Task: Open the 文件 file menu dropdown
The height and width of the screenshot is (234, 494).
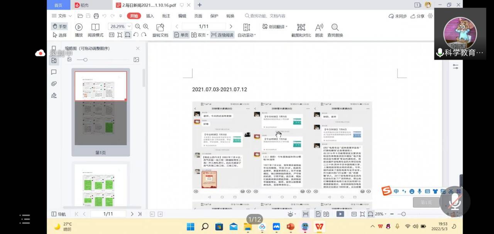Action: click(62, 16)
